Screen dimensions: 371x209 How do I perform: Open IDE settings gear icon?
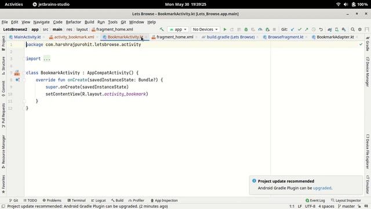click(x=359, y=30)
